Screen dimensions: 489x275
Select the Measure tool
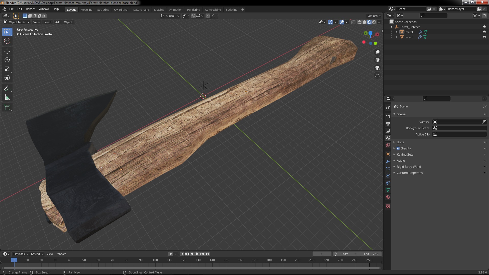[x=7, y=97]
